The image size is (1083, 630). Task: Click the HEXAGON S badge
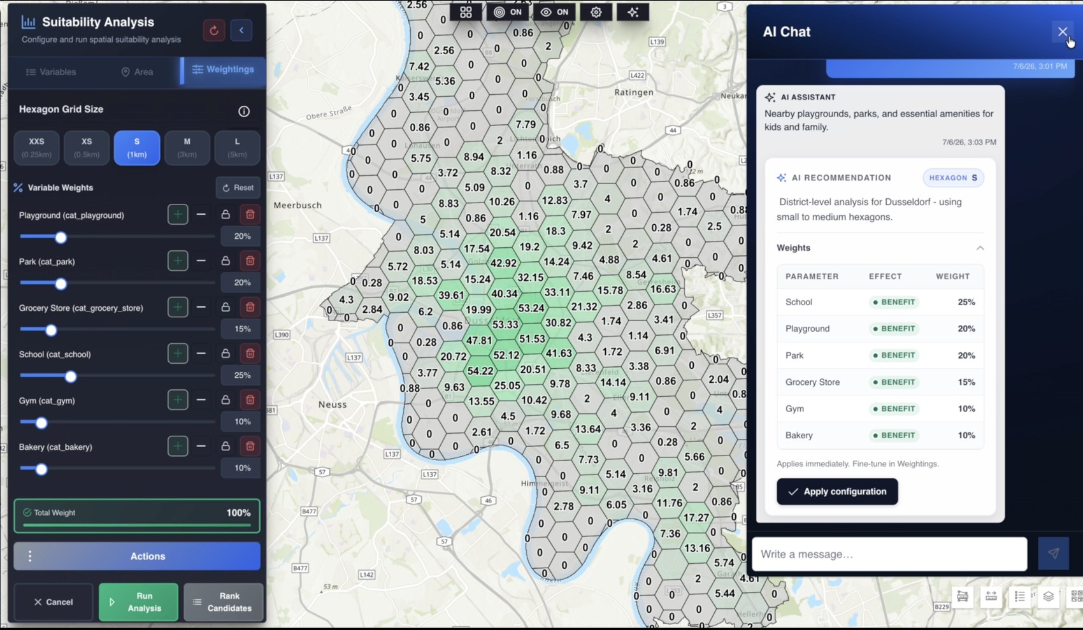pos(953,178)
